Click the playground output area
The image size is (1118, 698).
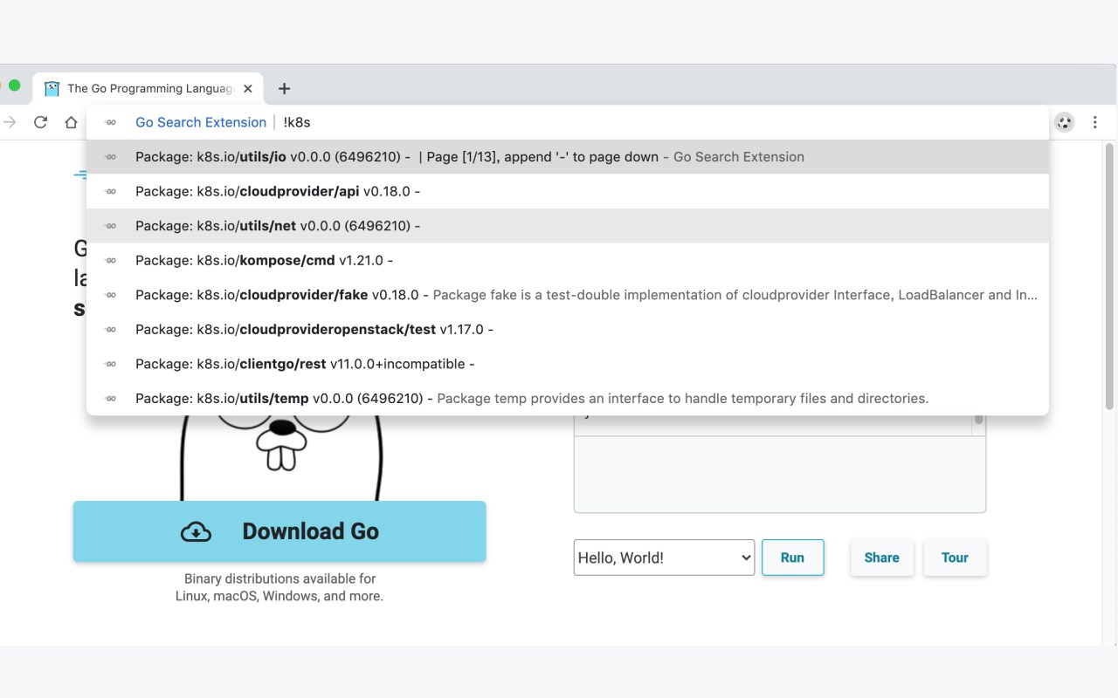coord(779,474)
